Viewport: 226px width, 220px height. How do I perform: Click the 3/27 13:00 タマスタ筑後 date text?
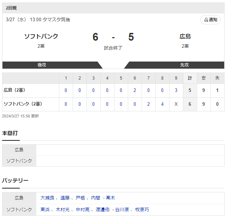[38, 19]
